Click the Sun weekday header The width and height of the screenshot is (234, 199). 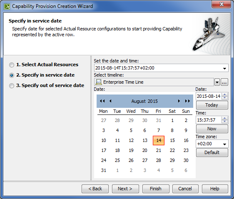186,111
